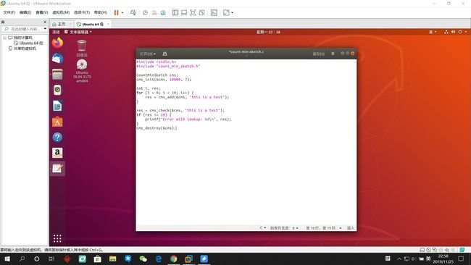
Task: Click the clock in Ubuntu top bar
Action: [268, 32]
